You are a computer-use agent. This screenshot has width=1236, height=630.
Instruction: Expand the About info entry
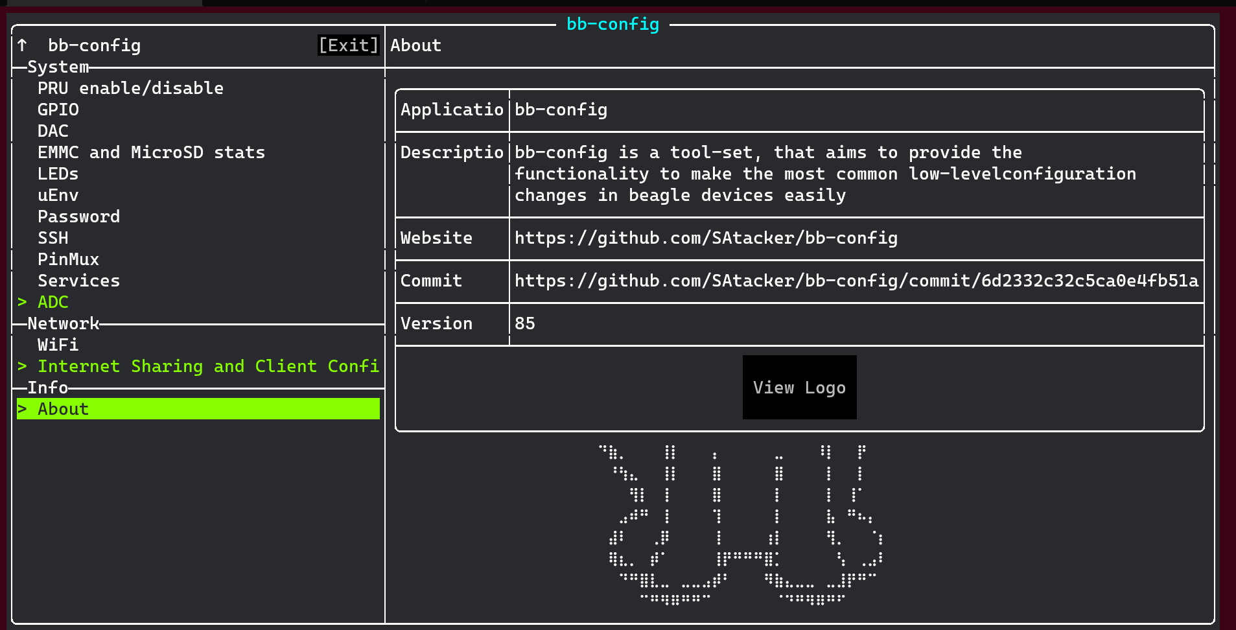(x=62, y=409)
